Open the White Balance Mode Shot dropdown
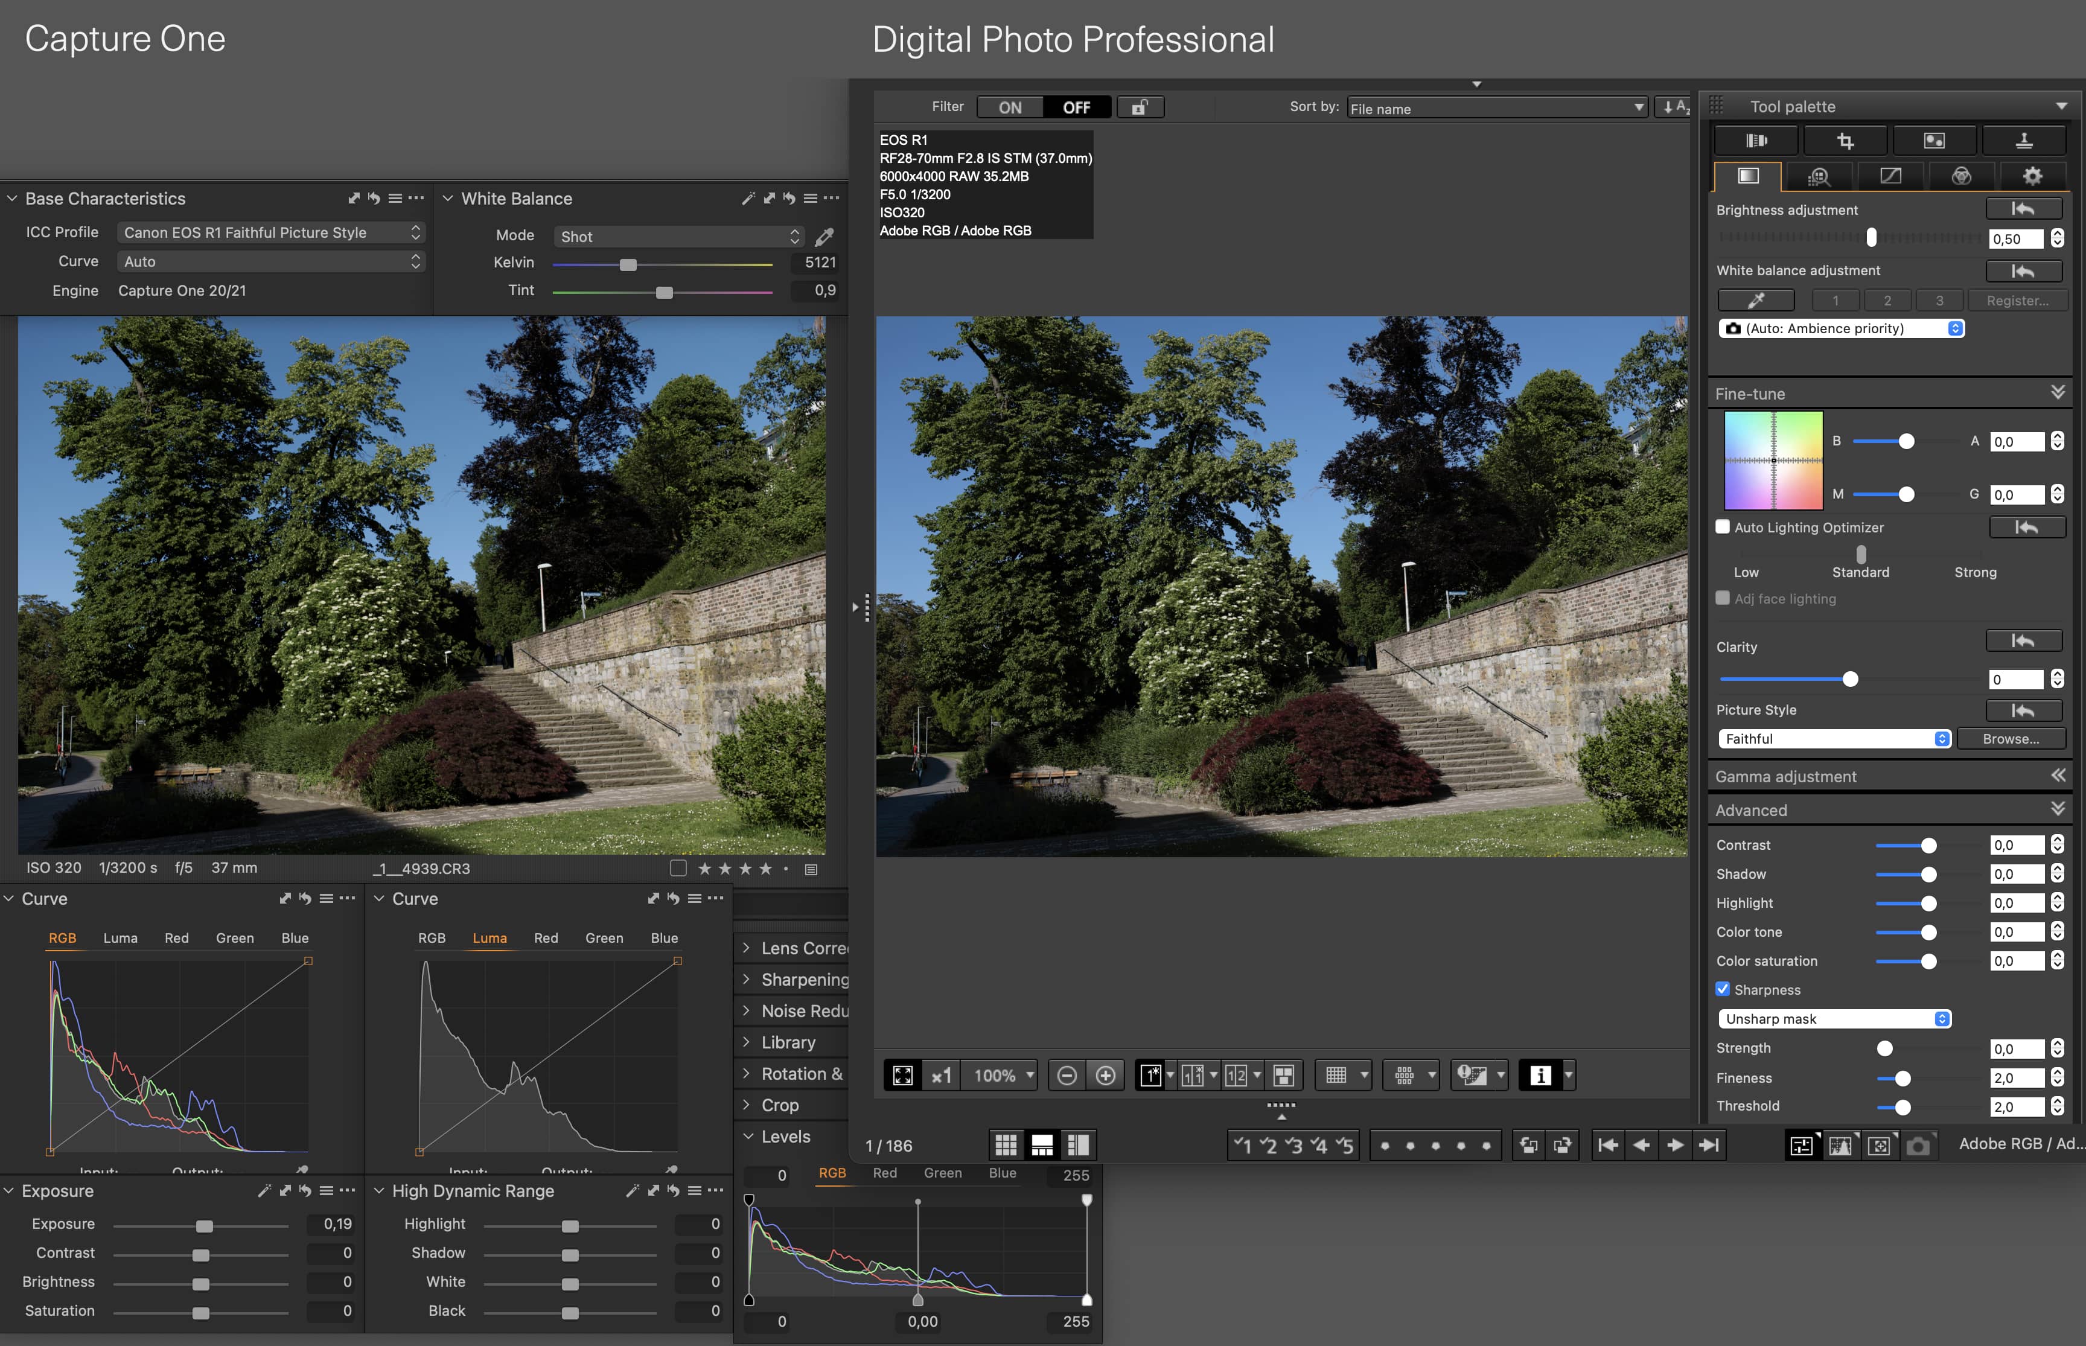 click(679, 236)
